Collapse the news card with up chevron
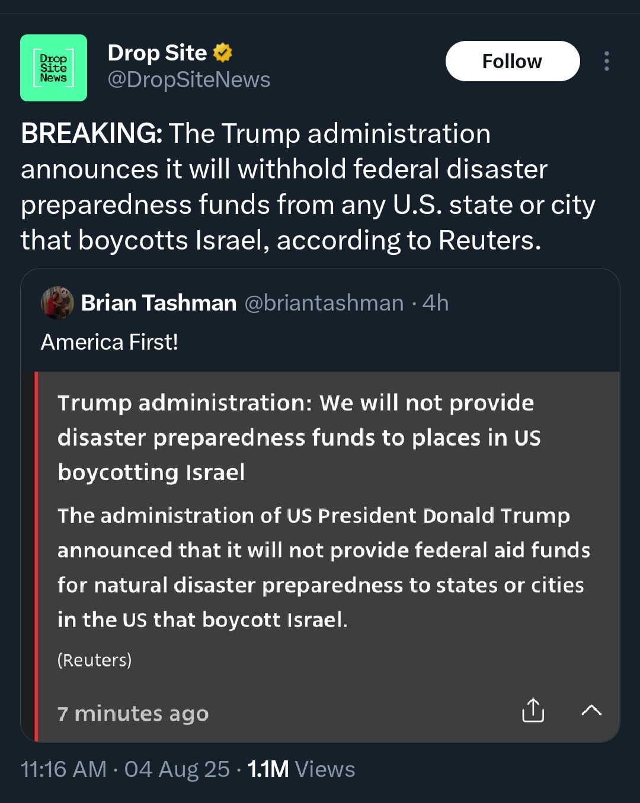Screen dimensions: 640x803 (x=591, y=710)
